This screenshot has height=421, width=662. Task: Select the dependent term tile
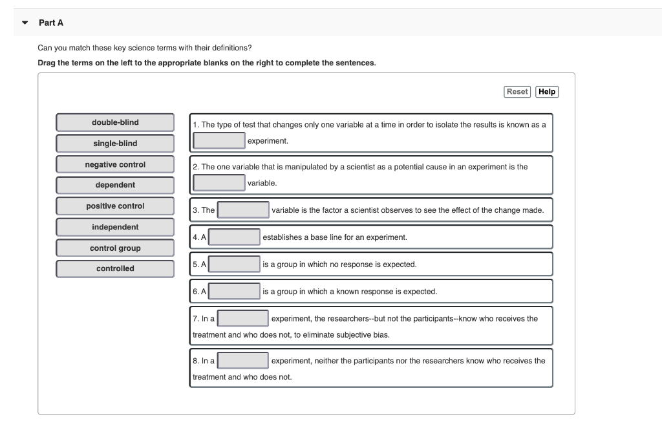click(x=115, y=185)
